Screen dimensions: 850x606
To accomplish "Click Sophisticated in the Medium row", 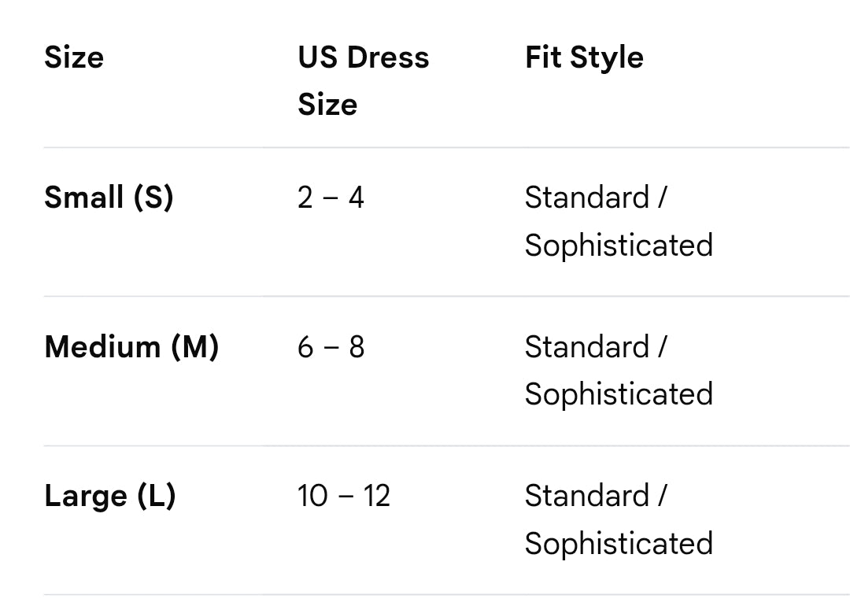I will point(619,394).
